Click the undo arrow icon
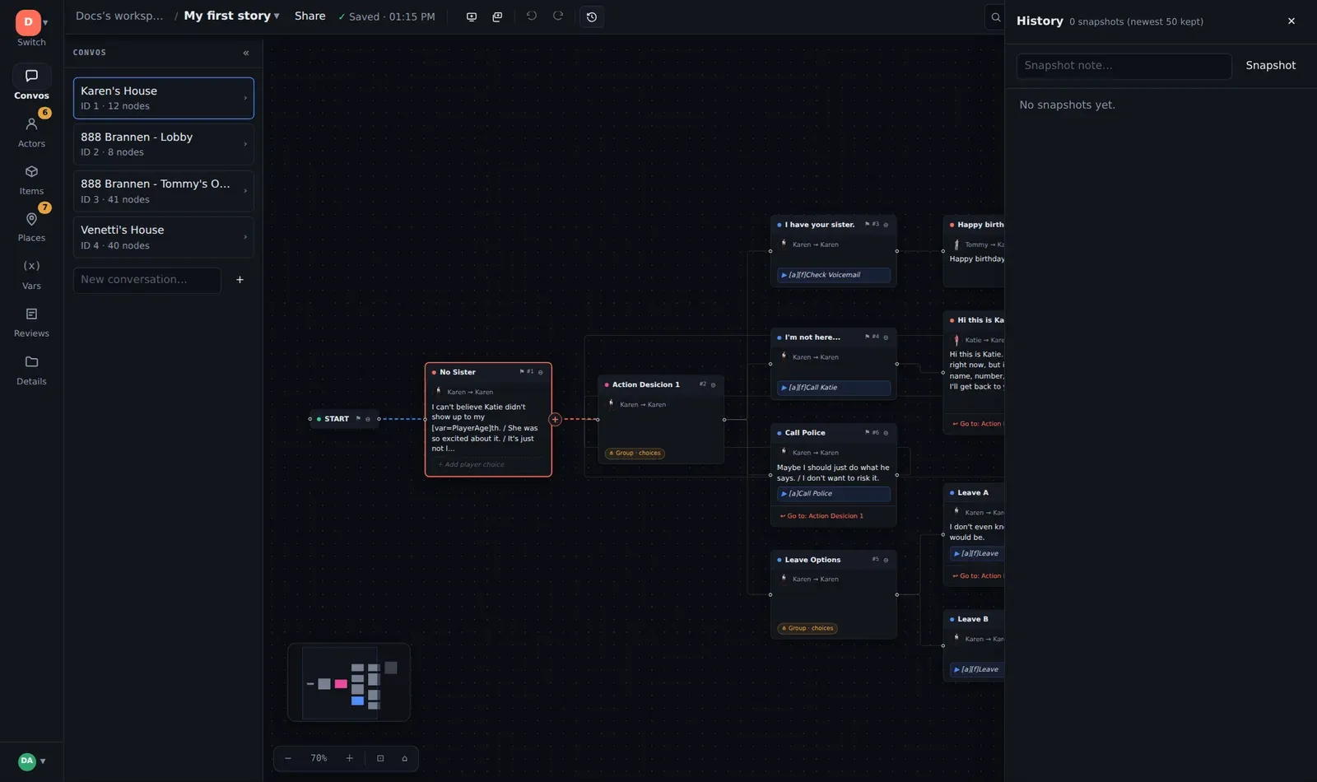Screen dimensions: 1317x782 [532, 16]
